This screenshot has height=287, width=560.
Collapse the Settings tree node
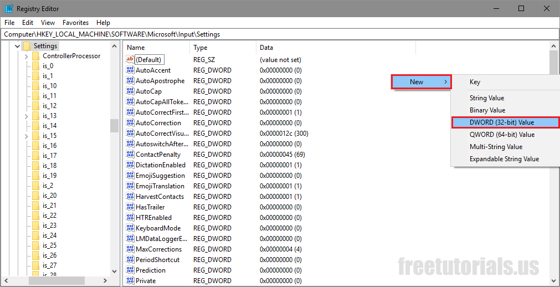point(17,46)
